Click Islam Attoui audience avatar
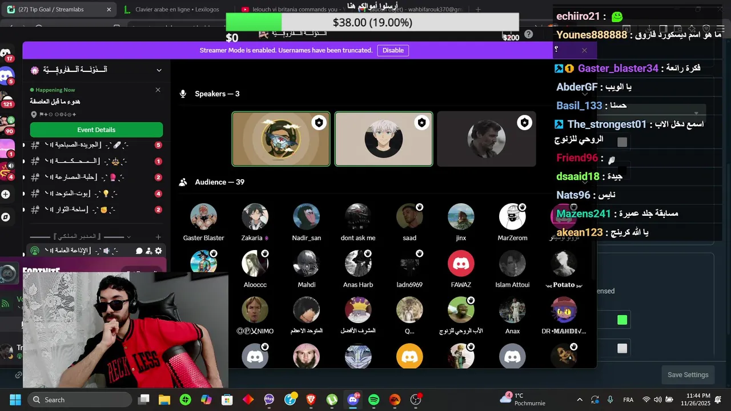 pos(512,264)
